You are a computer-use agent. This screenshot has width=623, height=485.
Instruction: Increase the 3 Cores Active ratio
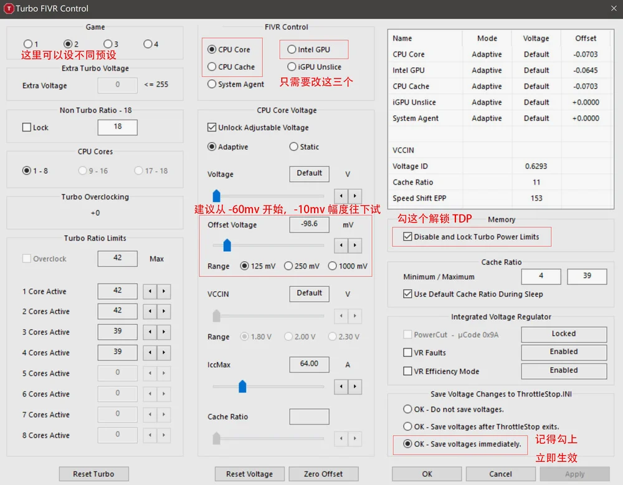tap(164, 332)
